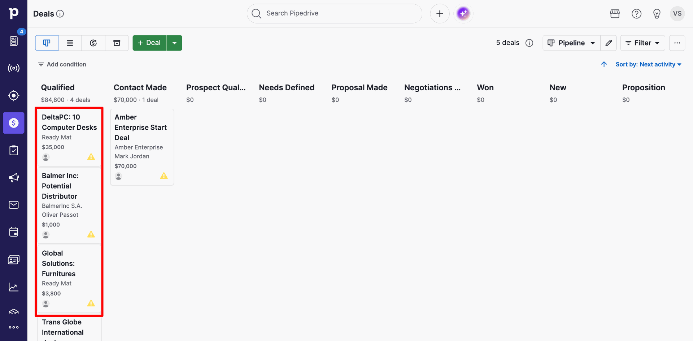Click the pencil edit pipeline icon
Screen dimensions: 693x341
pos(609,43)
